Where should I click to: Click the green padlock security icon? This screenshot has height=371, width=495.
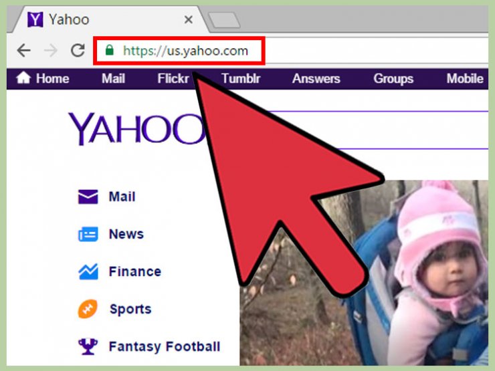(109, 50)
